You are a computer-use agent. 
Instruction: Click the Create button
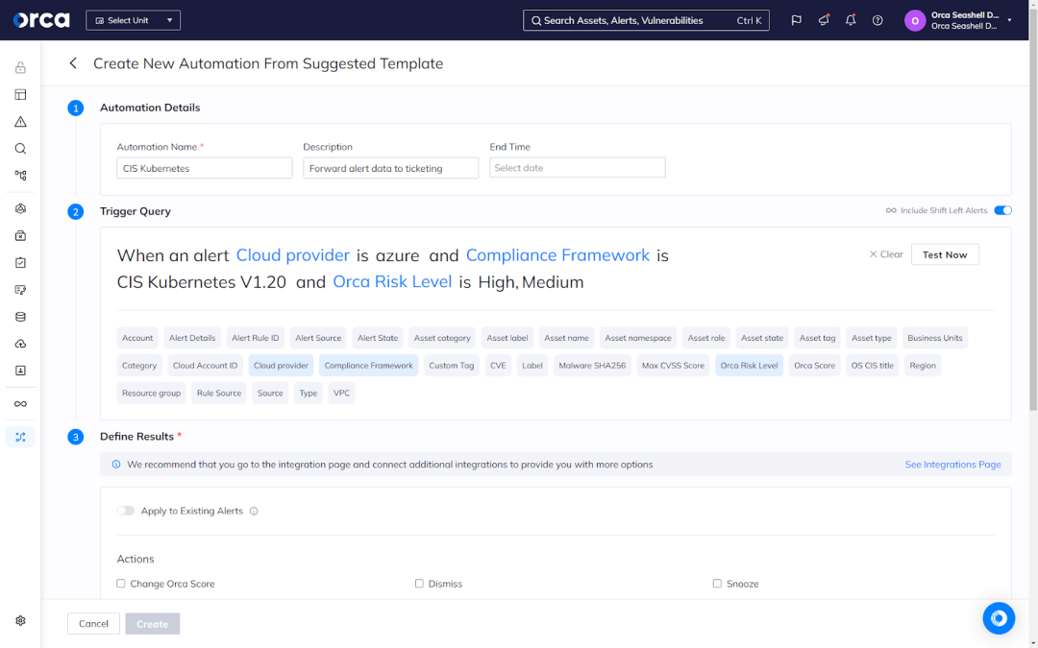[x=152, y=624]
